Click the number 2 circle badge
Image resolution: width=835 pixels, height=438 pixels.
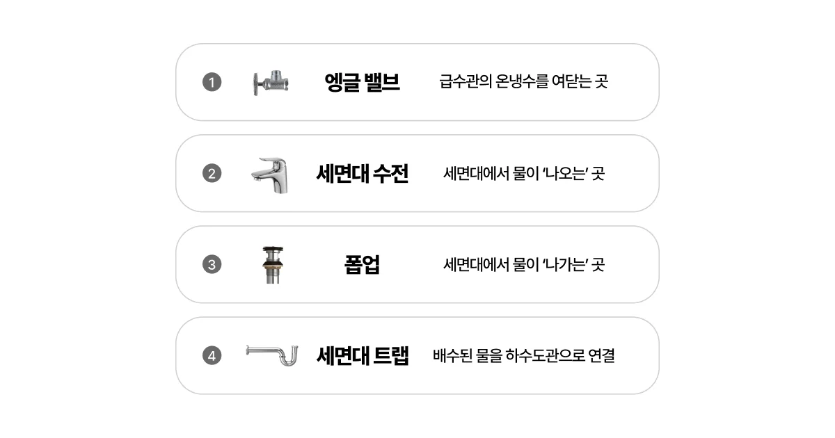212,174
